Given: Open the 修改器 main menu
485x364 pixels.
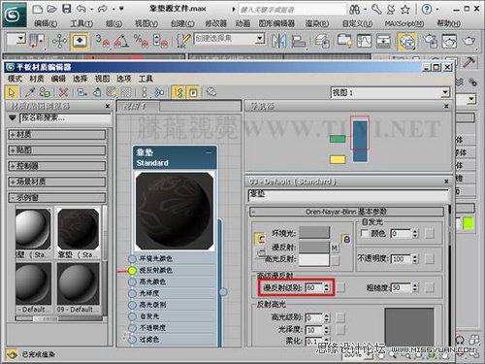Looking at the screenshot, I should pyautogui.click(x=216, y=23).
